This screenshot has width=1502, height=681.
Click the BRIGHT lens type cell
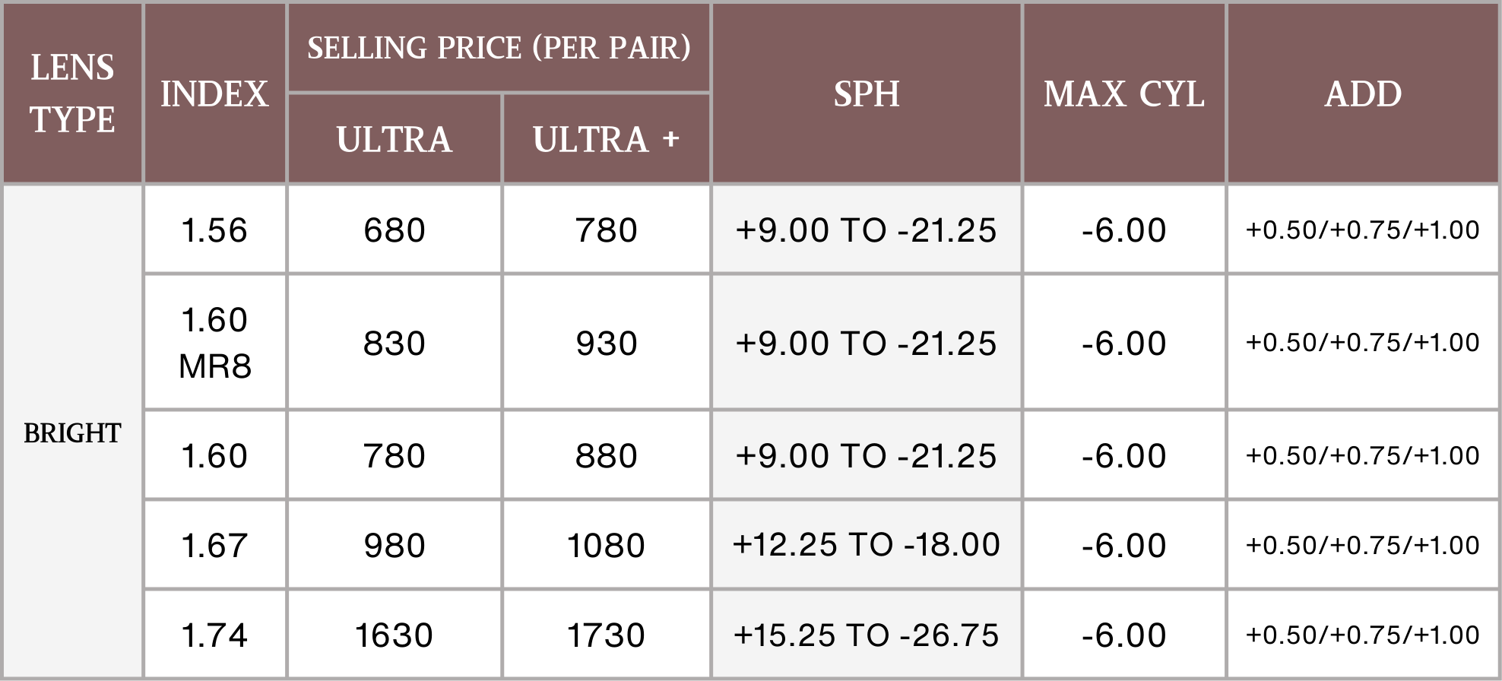click(72, 432)
